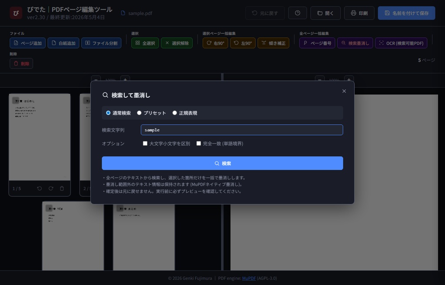Click the 白紙追加 toolbar button
Image resolution: width=445 pixels, height=285 pixels.
coord(63,43)
